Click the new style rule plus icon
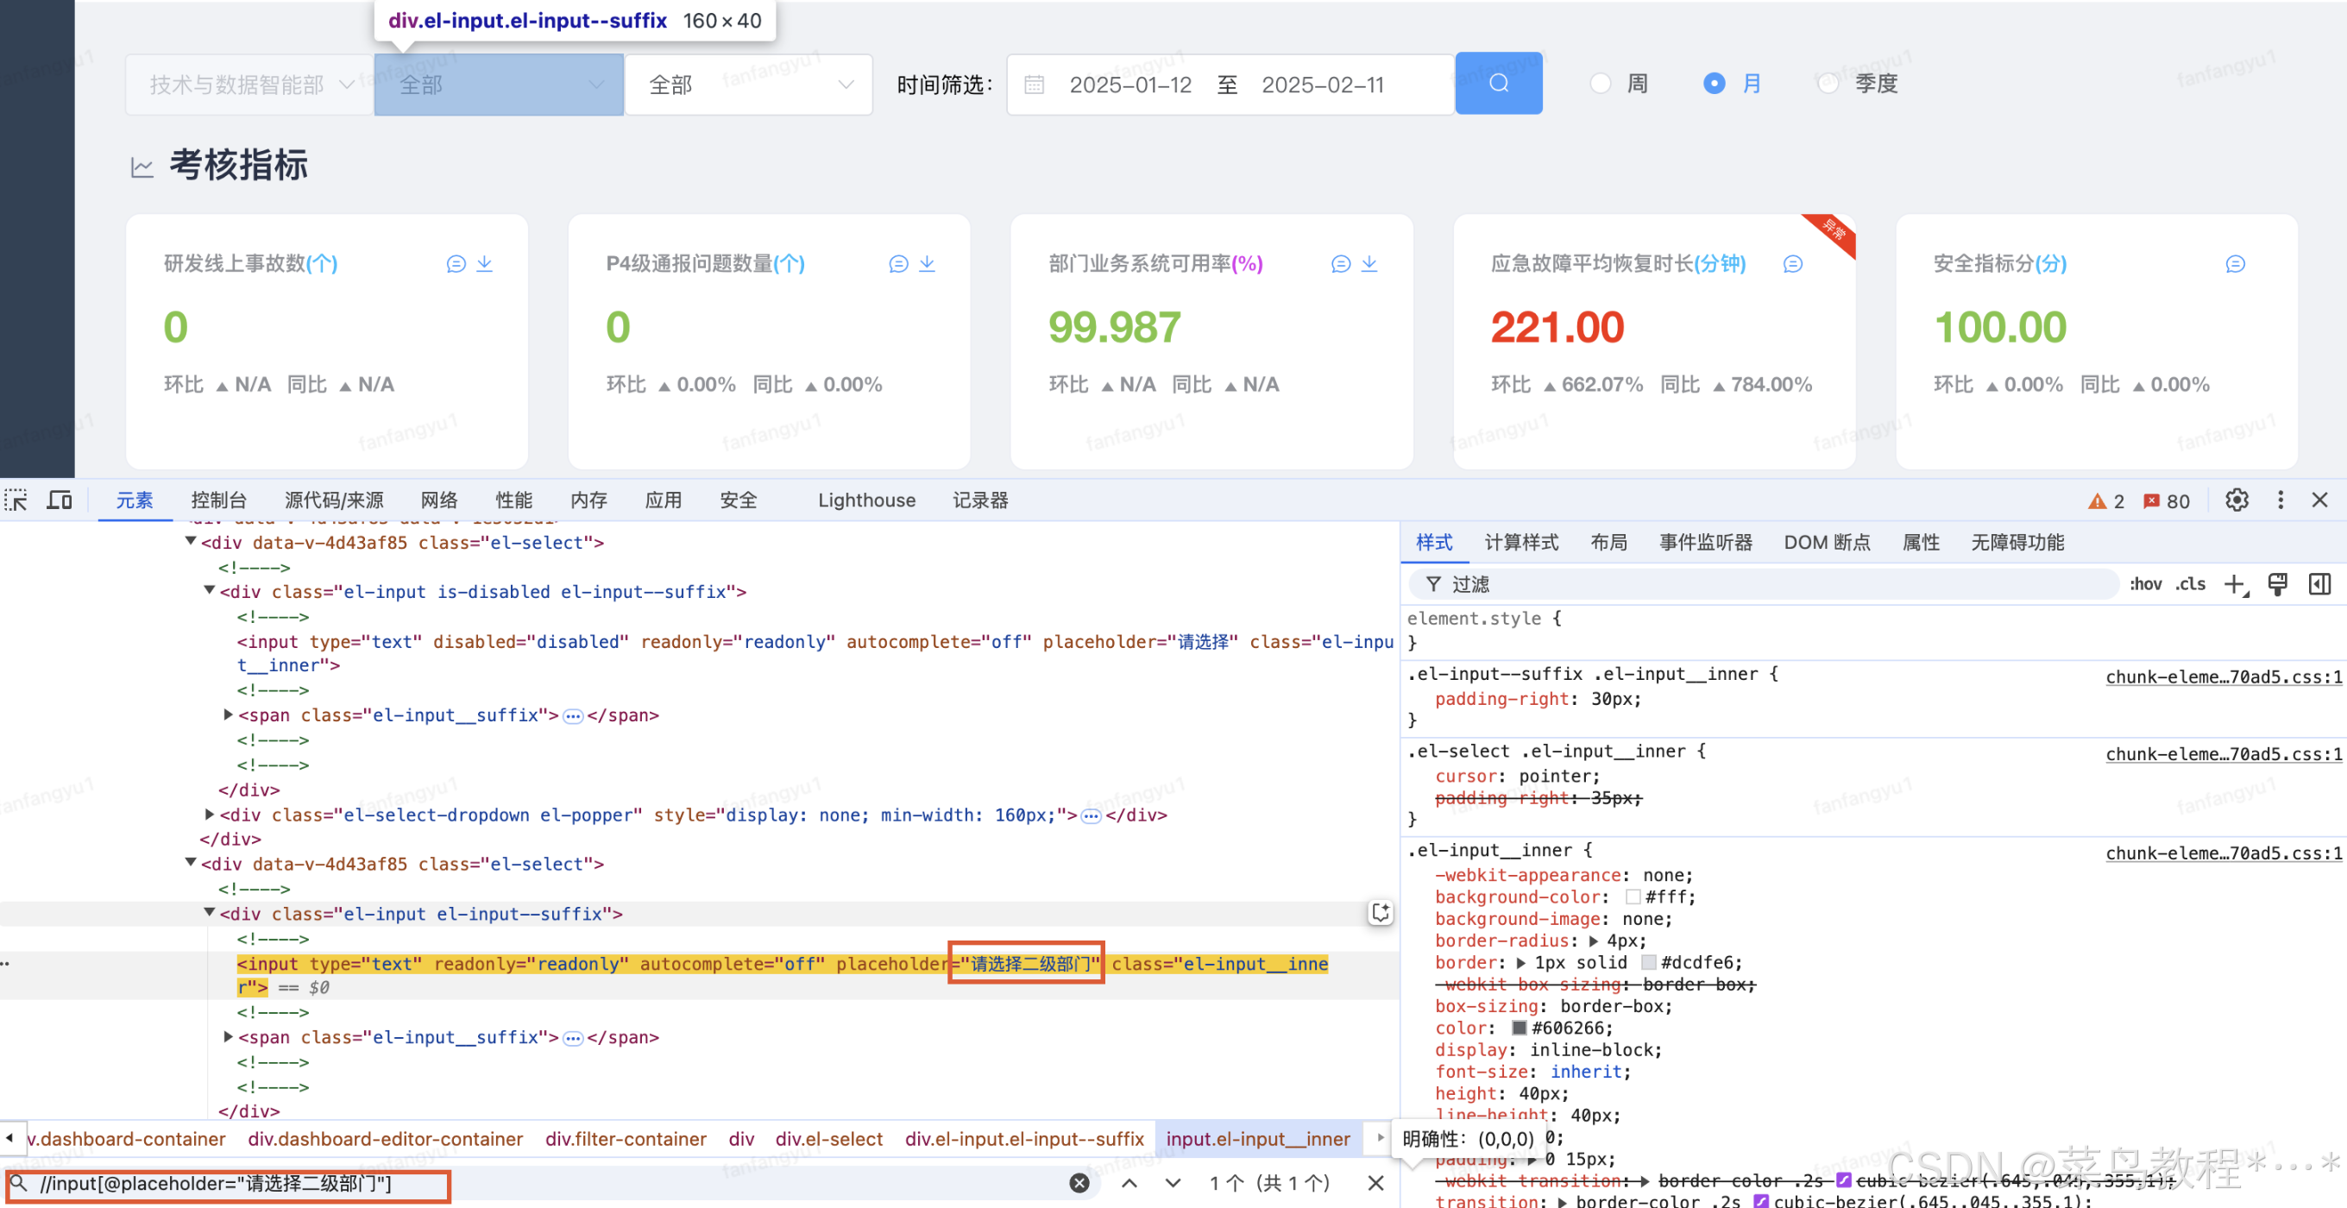Image resolution: width=2347 pixels, height=1208 pixels. coord(2234,584)
